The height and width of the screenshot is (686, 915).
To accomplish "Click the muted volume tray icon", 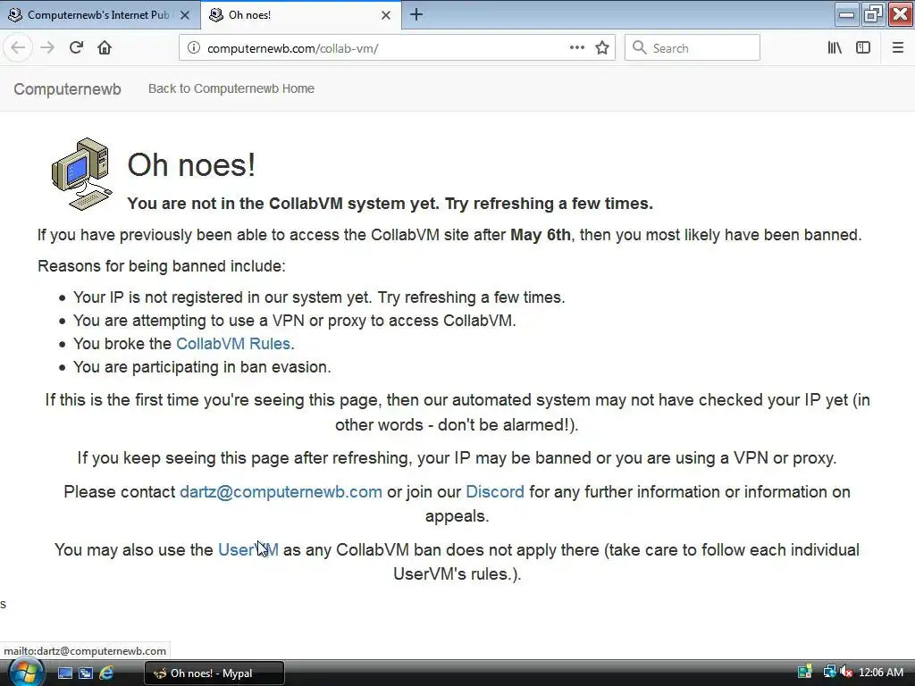I will [846, 672].
